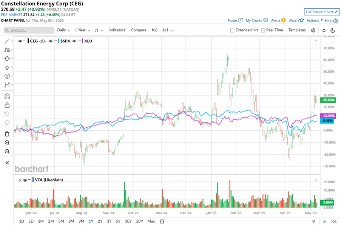Toggle visibility of the CEG series
341x226 pixels.
20,41
